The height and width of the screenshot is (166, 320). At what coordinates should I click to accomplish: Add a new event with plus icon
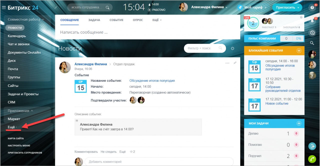coord(299,50)
